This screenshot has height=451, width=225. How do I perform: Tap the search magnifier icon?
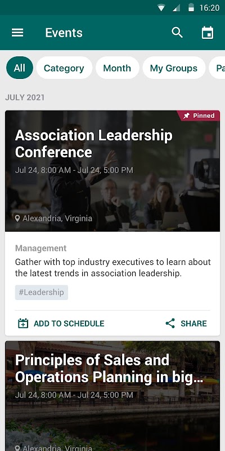pyautogui.click(x=177, y=33)
